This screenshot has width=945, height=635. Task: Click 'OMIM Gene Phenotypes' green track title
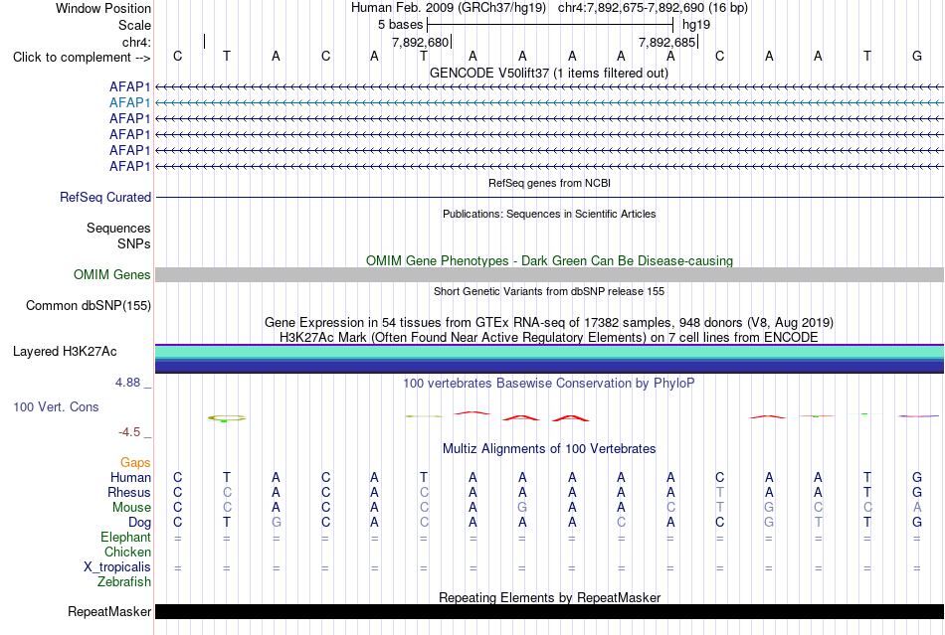pyautogui.click(x=549, y=260)
